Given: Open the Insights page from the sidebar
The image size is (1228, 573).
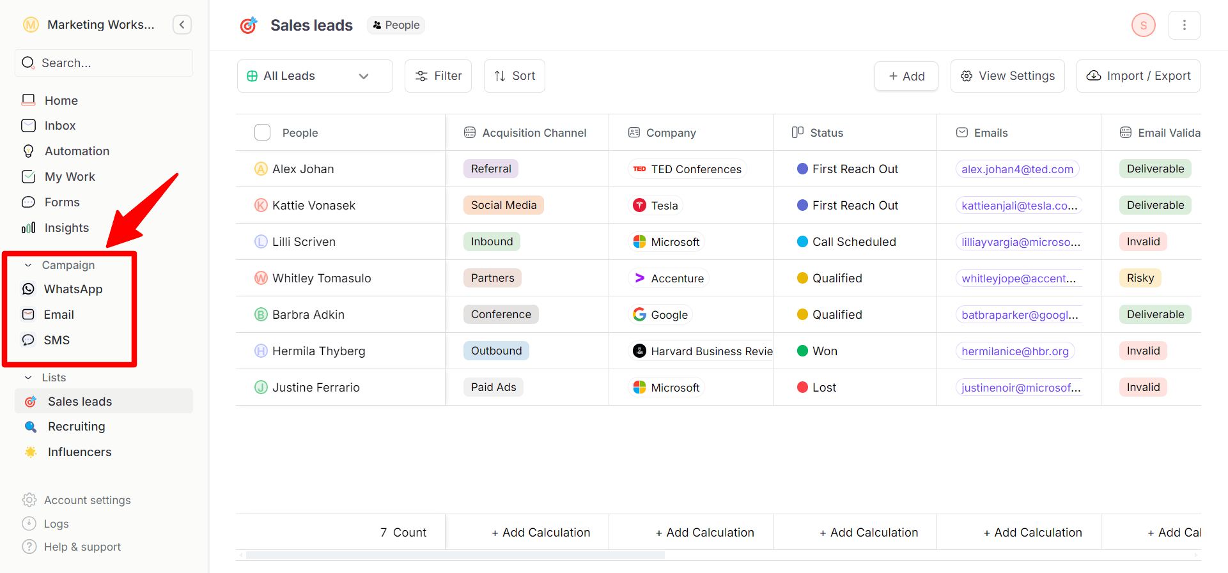Looking at the screenshot, I should (66, 228).
